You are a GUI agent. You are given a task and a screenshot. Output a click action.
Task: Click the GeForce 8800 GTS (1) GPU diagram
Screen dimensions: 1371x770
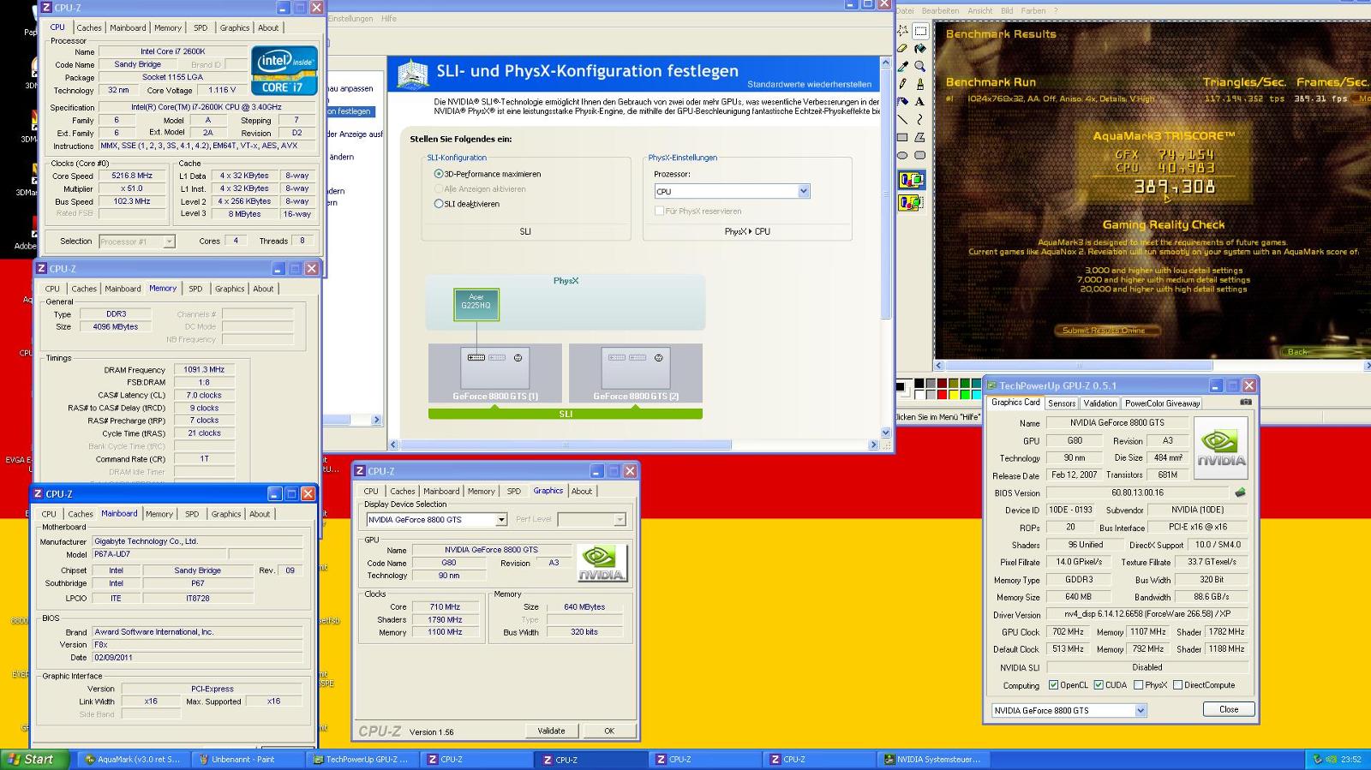[495, 373]
